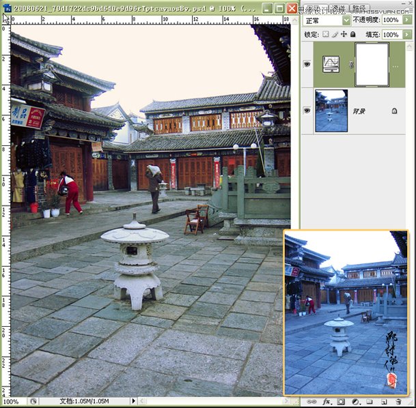Click the link layers icon
The image size is (416, 408).
(312, 402)
